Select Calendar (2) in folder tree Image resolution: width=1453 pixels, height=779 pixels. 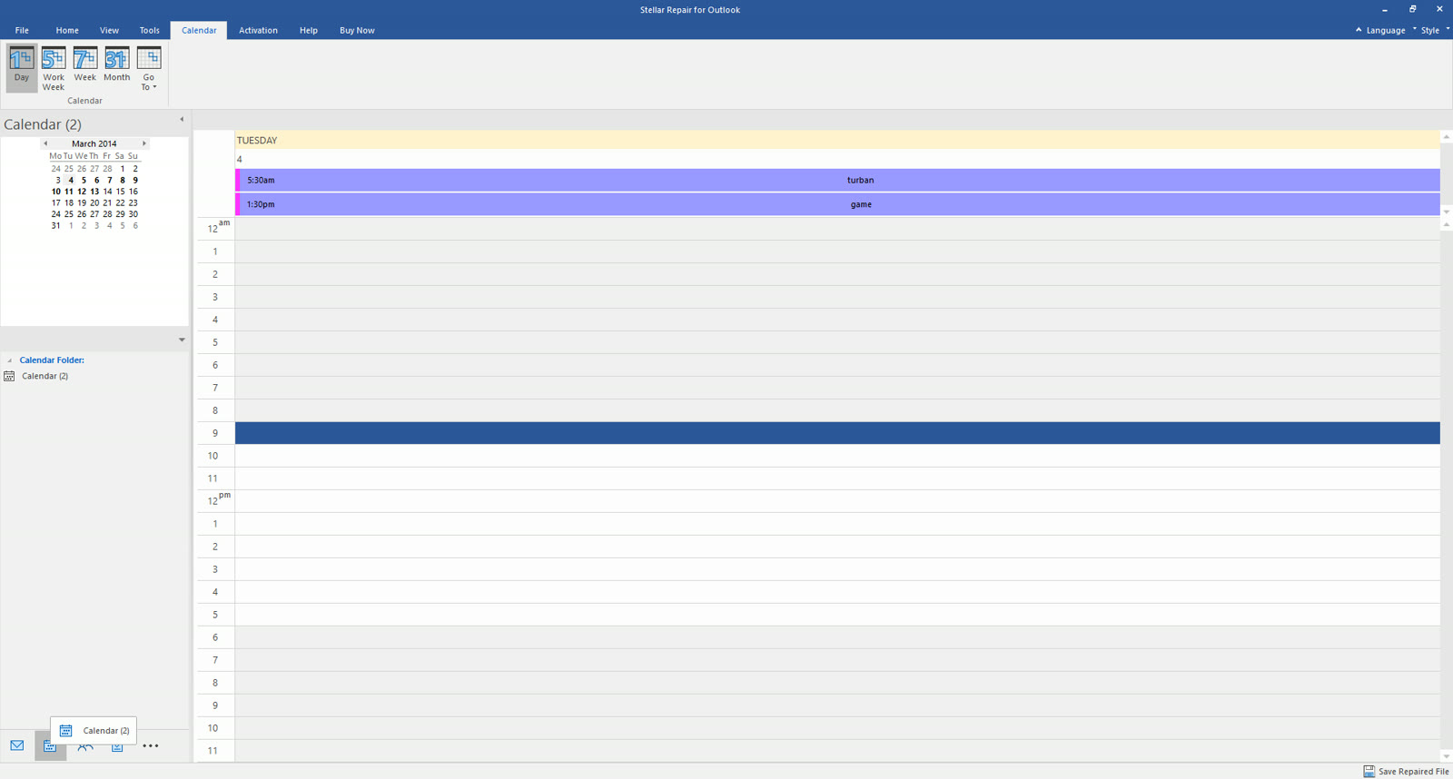(x=44, y=376)
